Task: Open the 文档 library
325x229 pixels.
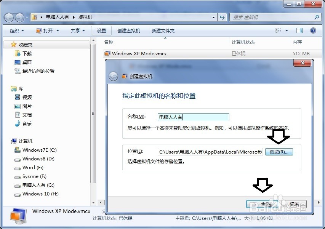Action: [x=27, y=115]
